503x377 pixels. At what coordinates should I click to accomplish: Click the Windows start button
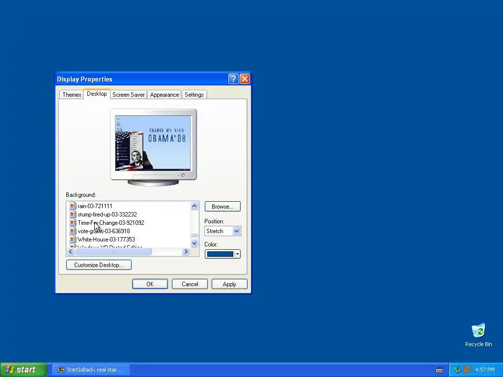coord(24,370)
